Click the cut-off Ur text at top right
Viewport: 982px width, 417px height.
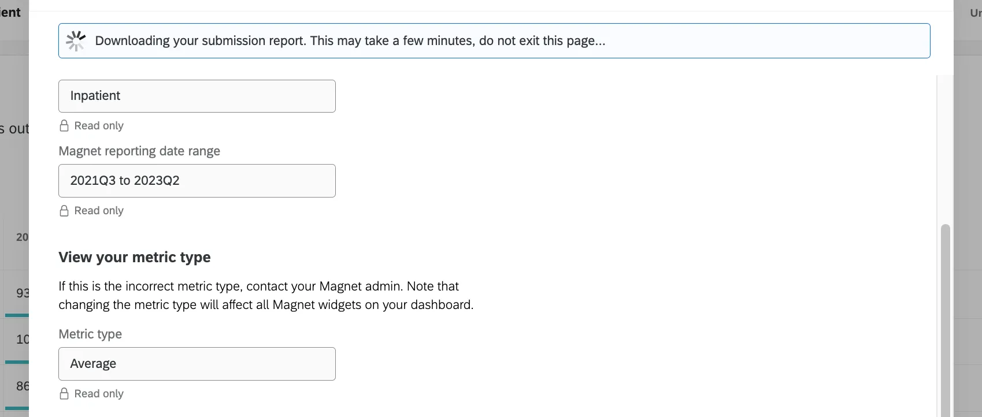point(975,13)
